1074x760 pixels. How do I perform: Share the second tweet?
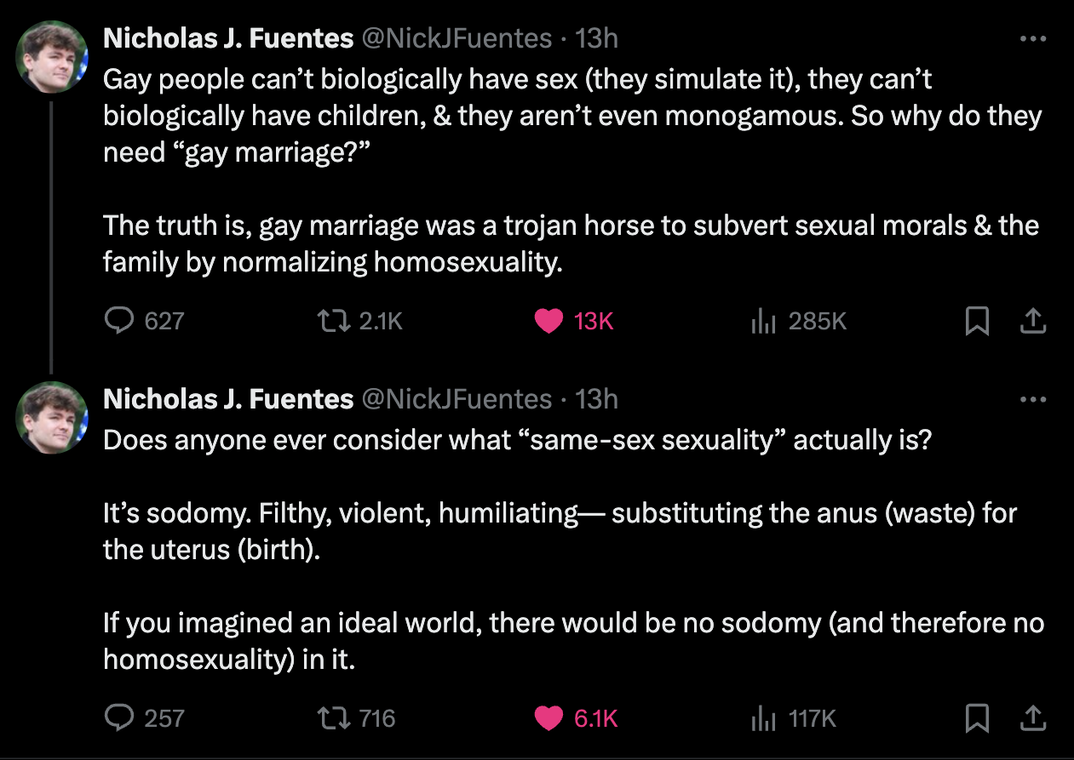point(1032,718)
